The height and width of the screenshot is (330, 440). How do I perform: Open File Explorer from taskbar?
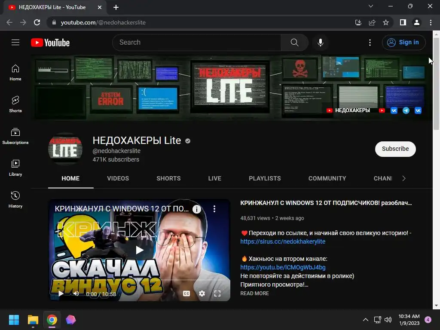[33, 320]
